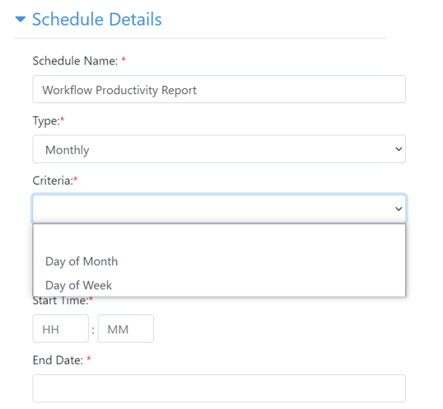Click the Monthly value in Type field
Screen dimensions: 443x409
tap(68, 150)
